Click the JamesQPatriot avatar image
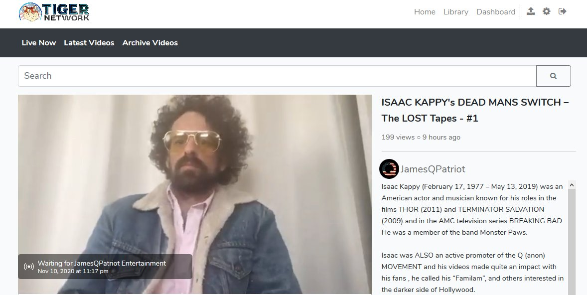 pyautogui.click(x=389, y=169)
